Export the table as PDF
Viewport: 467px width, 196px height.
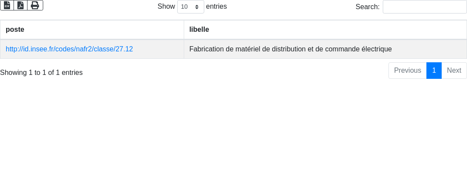pyautogui.click(x=21, y=5)
